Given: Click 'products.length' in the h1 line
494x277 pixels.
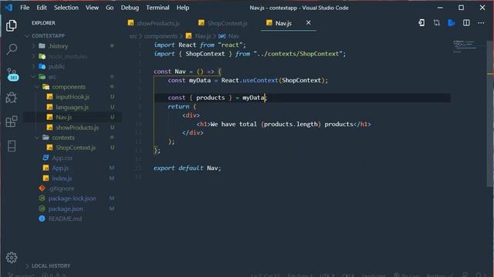Looking at the screenshot, I should 291,125.
